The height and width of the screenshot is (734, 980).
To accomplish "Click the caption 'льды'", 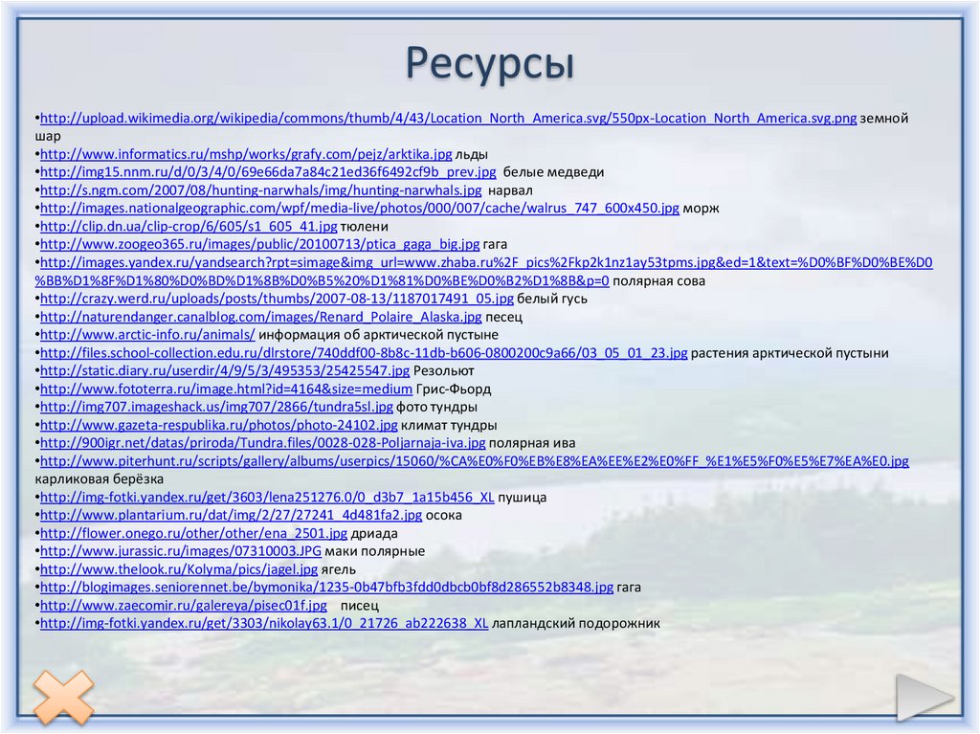I will pyautogui.click(x=471, y=154).
